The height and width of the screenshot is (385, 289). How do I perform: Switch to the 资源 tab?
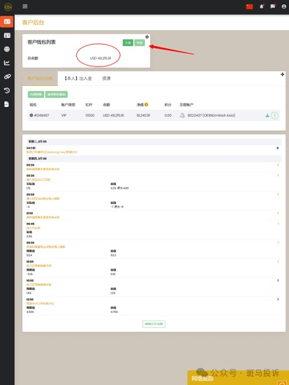pyautogui.click(x=106, y=78)
